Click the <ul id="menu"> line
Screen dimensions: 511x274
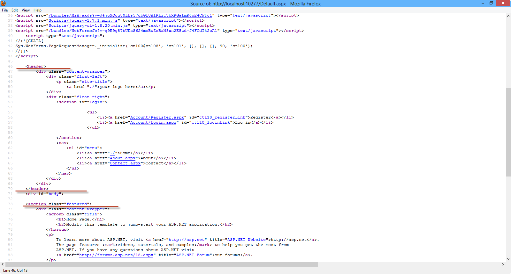tap(84, 148)
